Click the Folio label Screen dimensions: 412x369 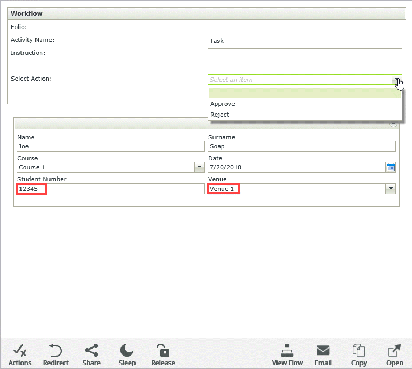[19, 27]
